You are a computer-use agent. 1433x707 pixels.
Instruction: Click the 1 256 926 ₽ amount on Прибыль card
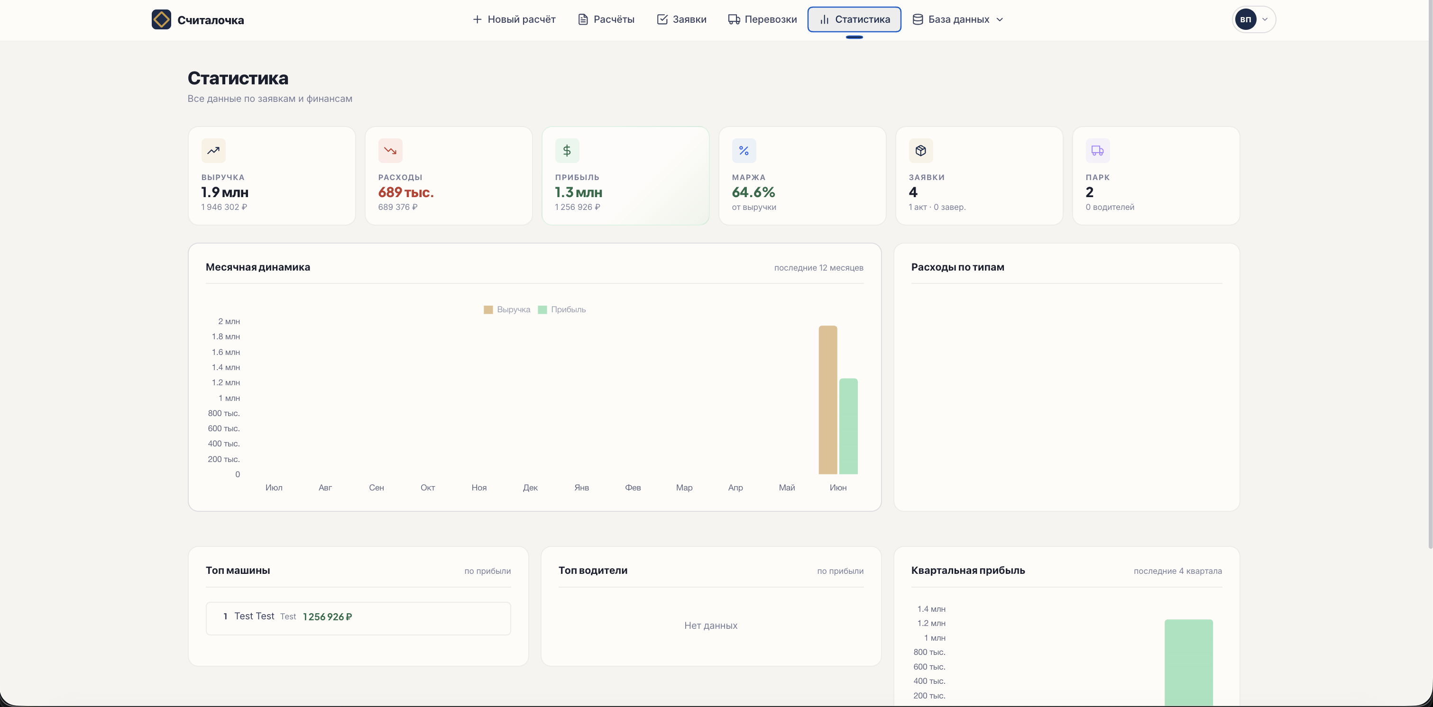pos(578,207)
